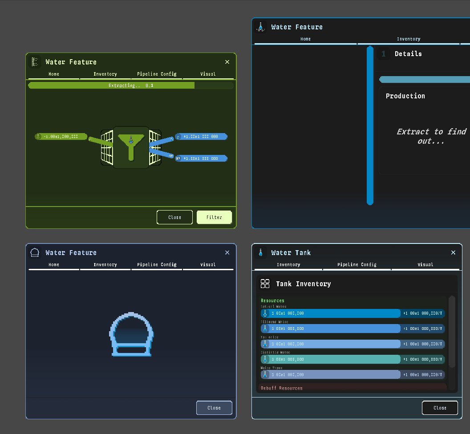Switch to Visual tab in green panel

[x=208, y=74]
